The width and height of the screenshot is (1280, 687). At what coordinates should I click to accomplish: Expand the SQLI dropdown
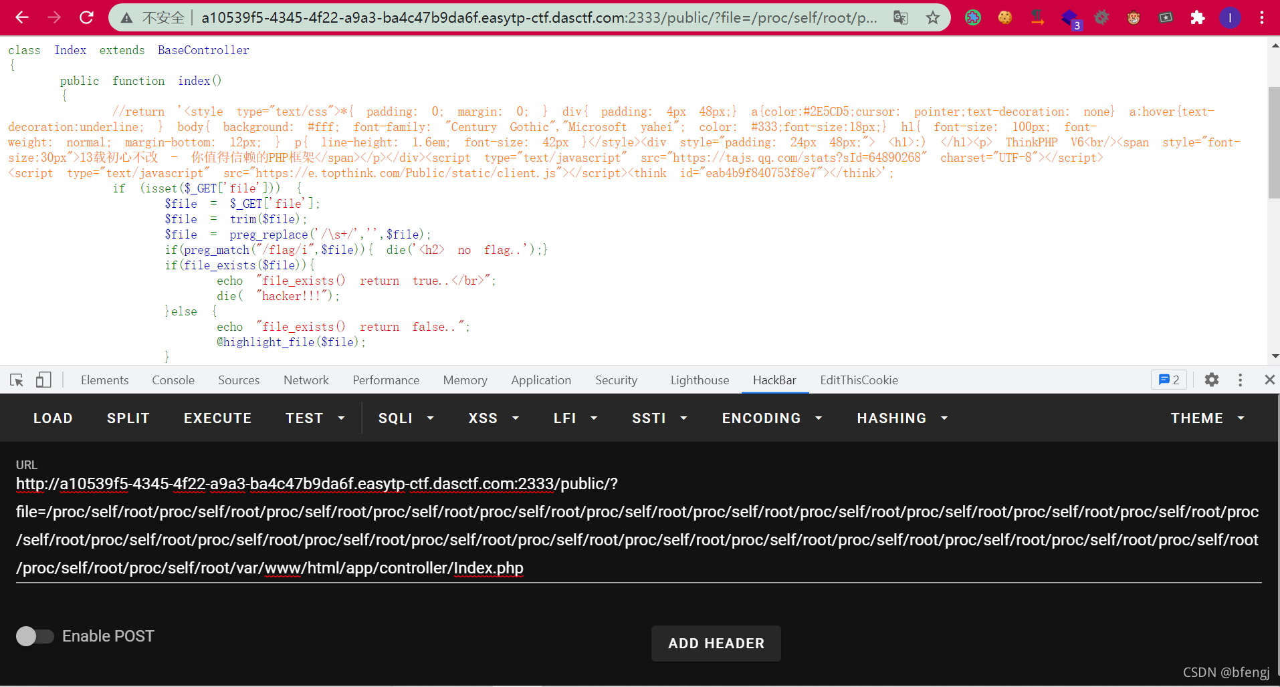pos(406,418)
